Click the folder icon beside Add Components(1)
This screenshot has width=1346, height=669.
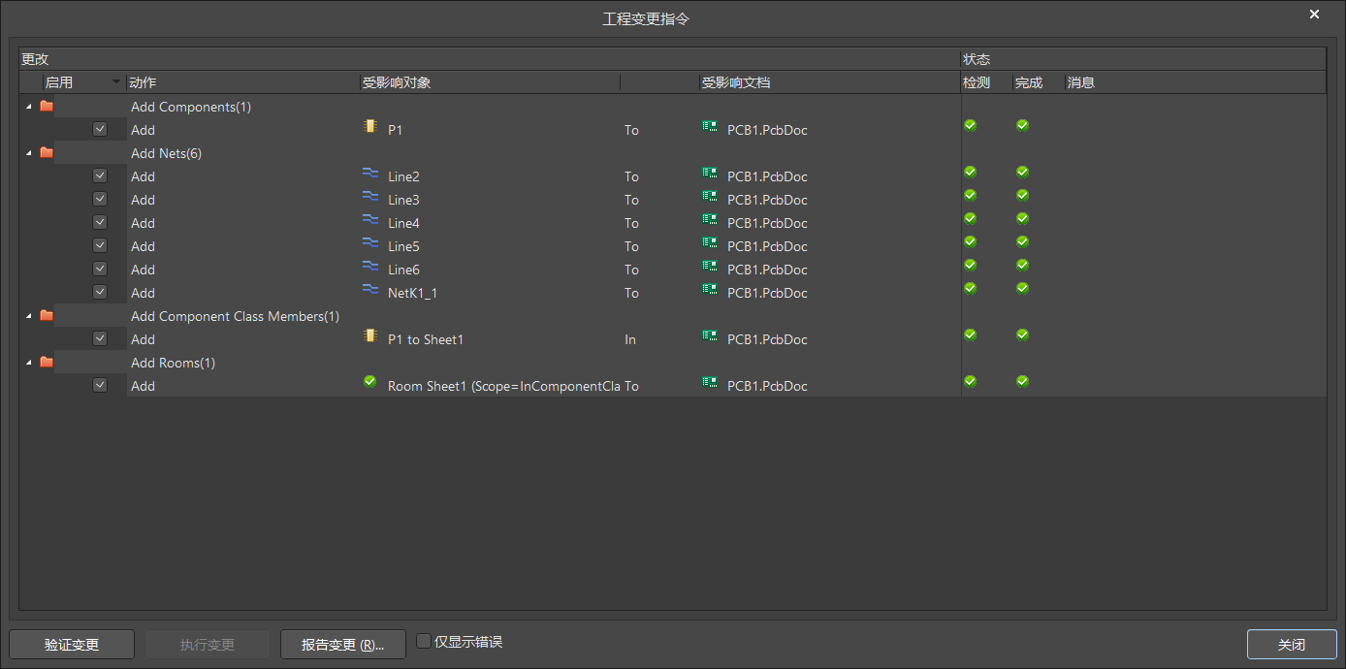coord(46,105)
